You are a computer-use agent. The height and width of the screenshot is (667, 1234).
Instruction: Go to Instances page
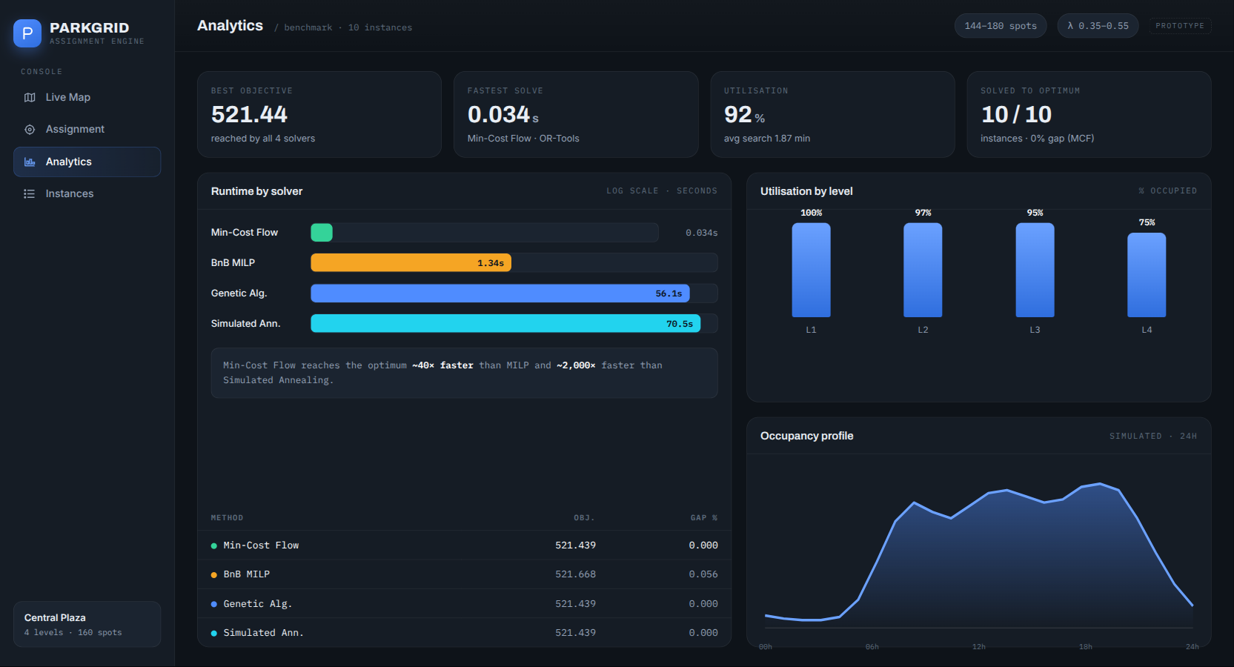(87, 193)
